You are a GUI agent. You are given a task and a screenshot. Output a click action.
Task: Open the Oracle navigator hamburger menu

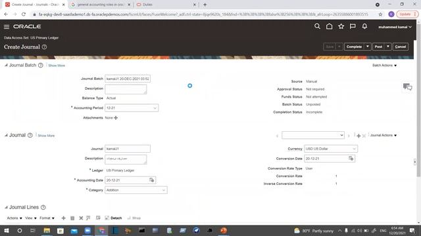7,27
